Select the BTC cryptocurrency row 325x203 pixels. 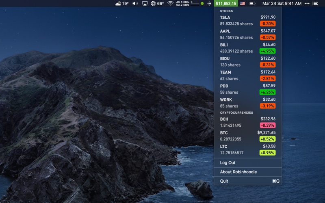248,136
